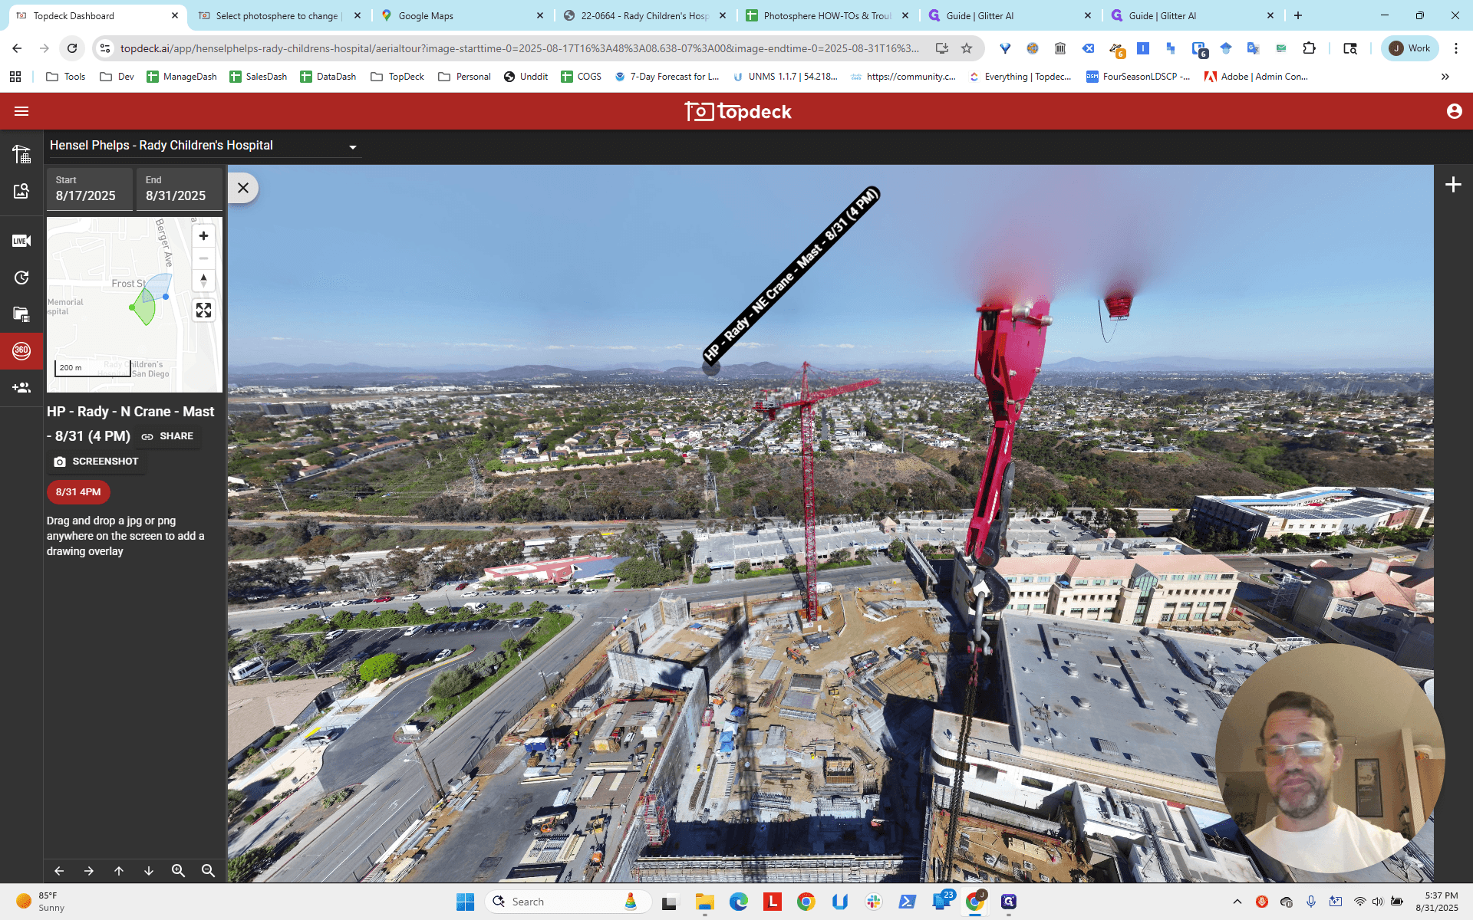Open the Tools bookmarks folder
This screenshot has width=1473, height=920.
(x=66, y=77)
